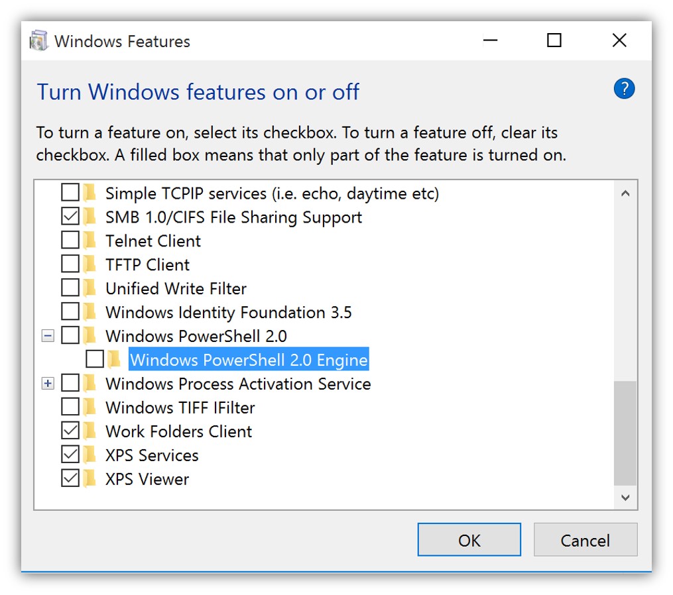Select the XPS Viewer label
Image resolution: width=673 pixels, height=595 pixels.
[x=147, y=479]
